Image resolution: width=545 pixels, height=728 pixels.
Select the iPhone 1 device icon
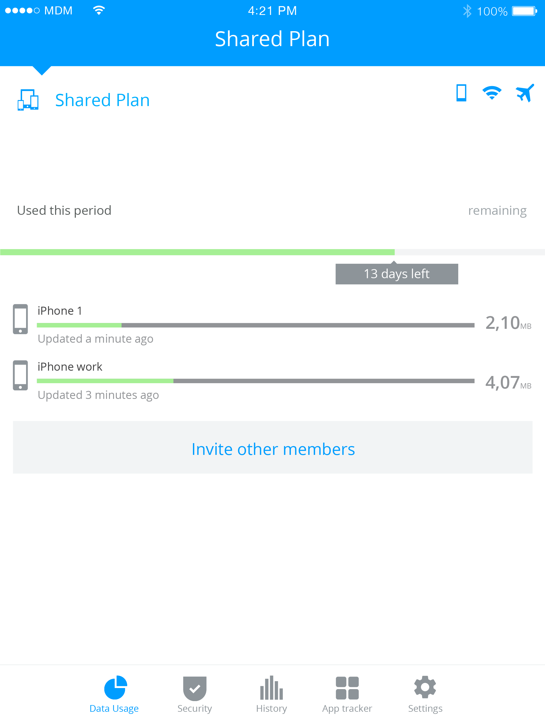[x=20, y=319]
